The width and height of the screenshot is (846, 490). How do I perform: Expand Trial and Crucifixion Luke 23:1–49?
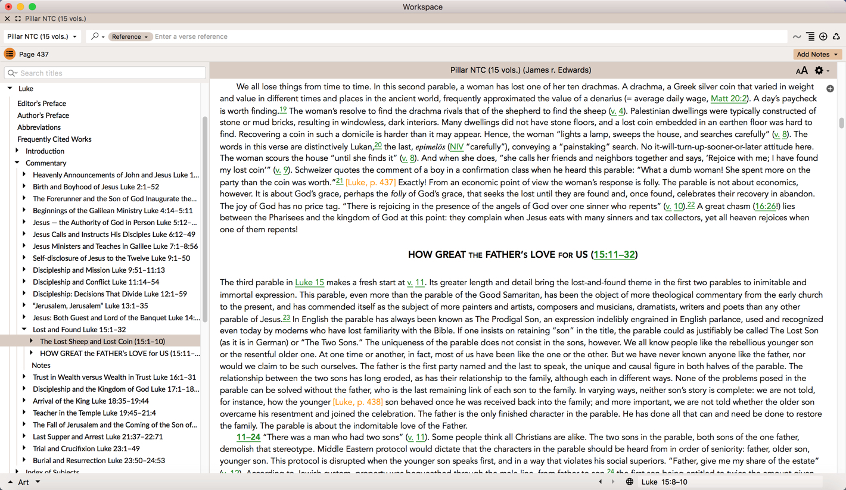[24, 448]
